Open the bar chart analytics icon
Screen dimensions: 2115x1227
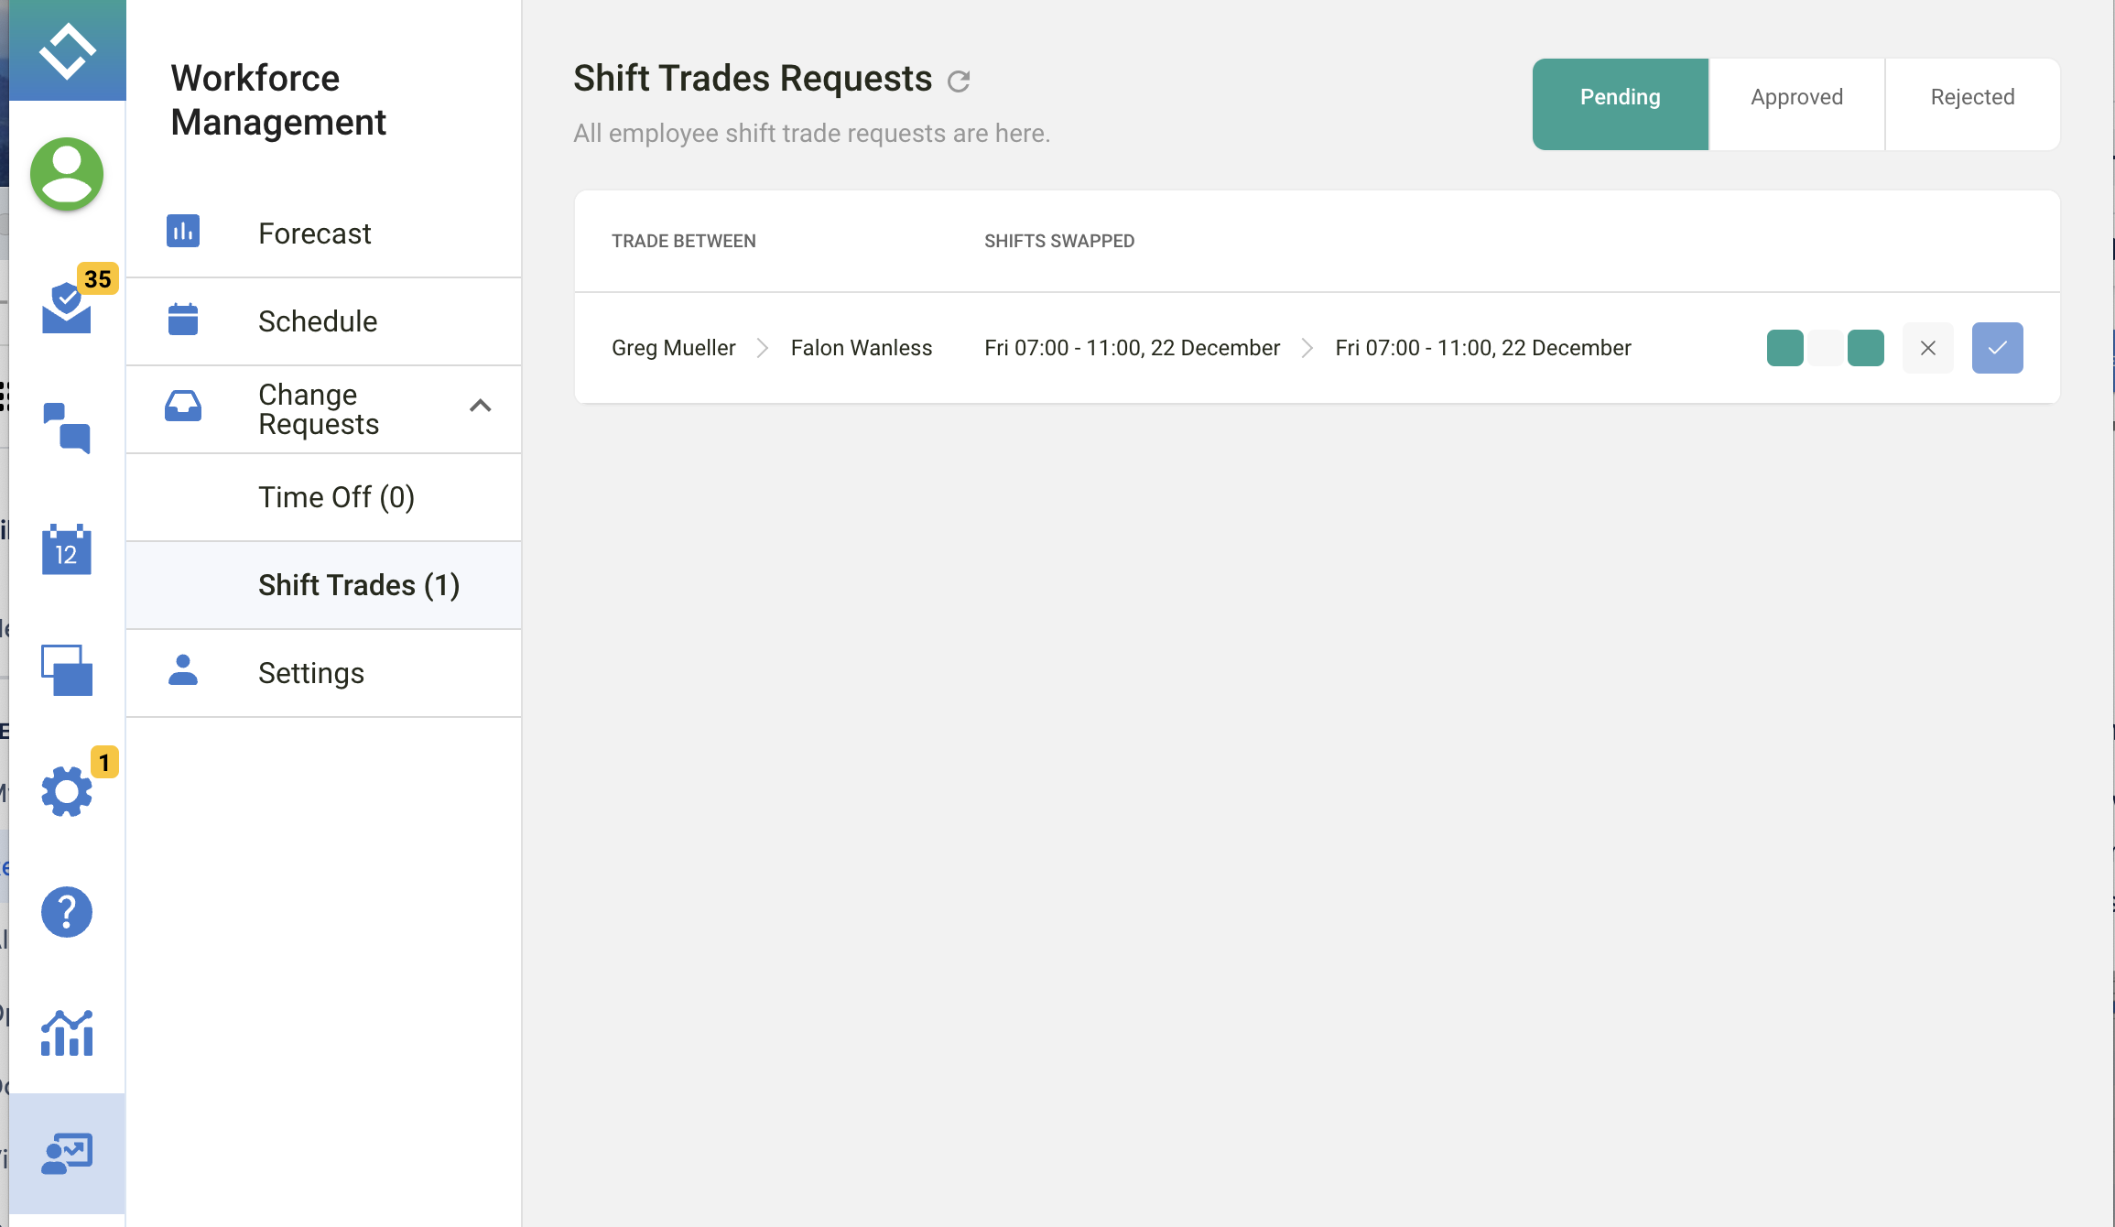(67, 1033)
